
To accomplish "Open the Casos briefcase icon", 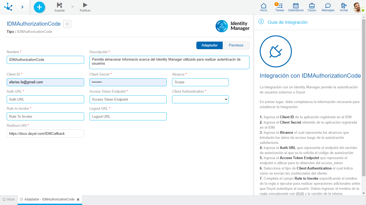I will point(312,6).
